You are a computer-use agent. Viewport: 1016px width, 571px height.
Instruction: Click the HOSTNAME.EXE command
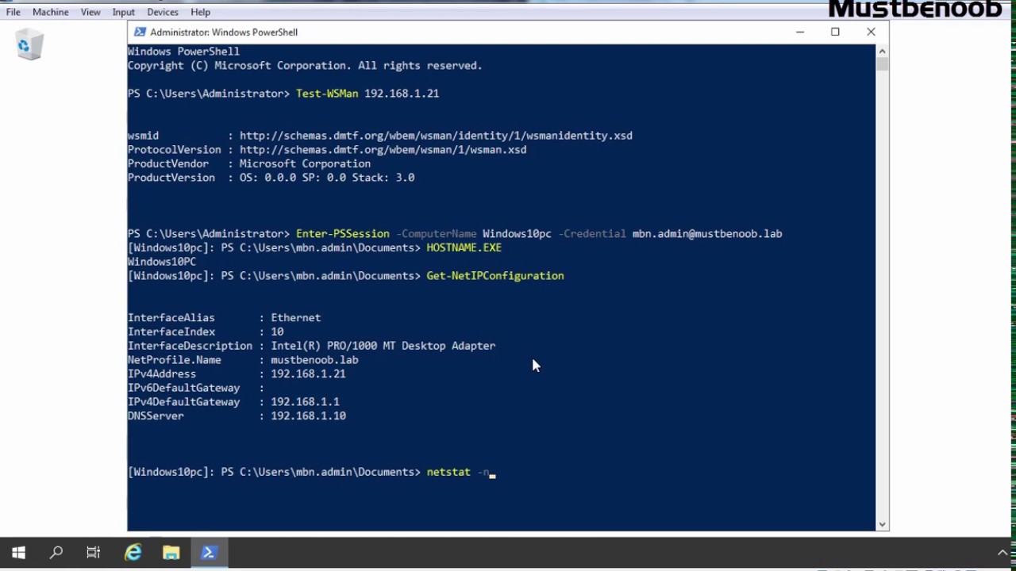pos(464,247)
